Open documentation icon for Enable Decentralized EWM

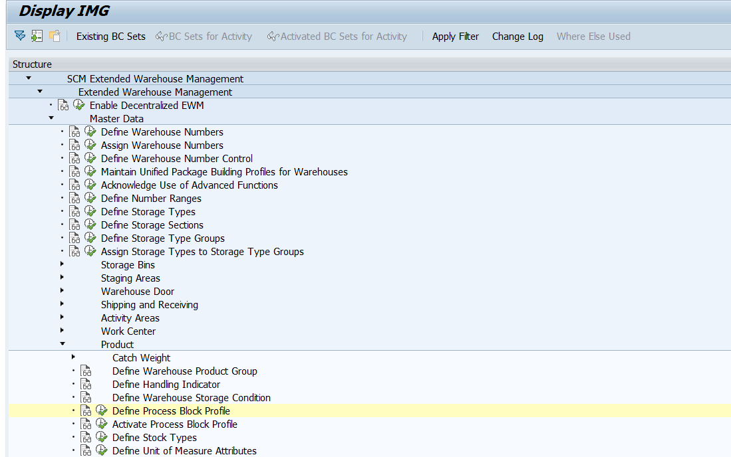63,105
